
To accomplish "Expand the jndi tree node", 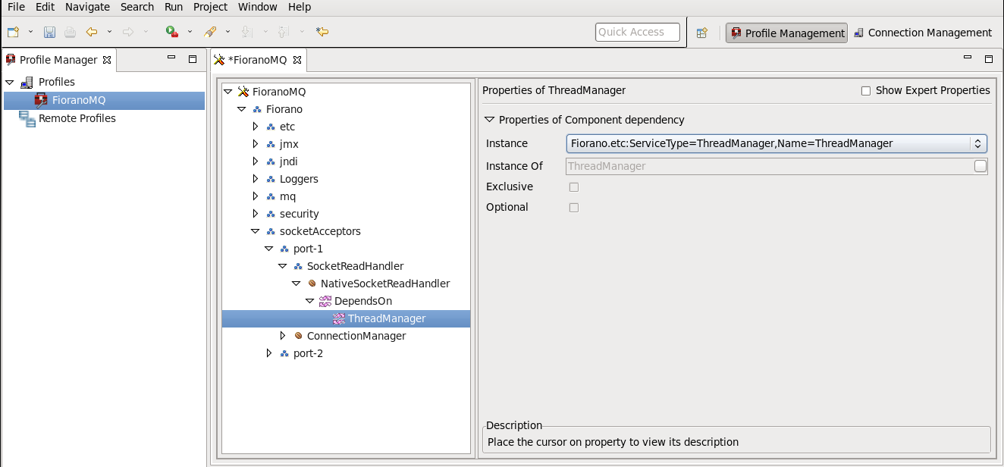I will point(256,161).
